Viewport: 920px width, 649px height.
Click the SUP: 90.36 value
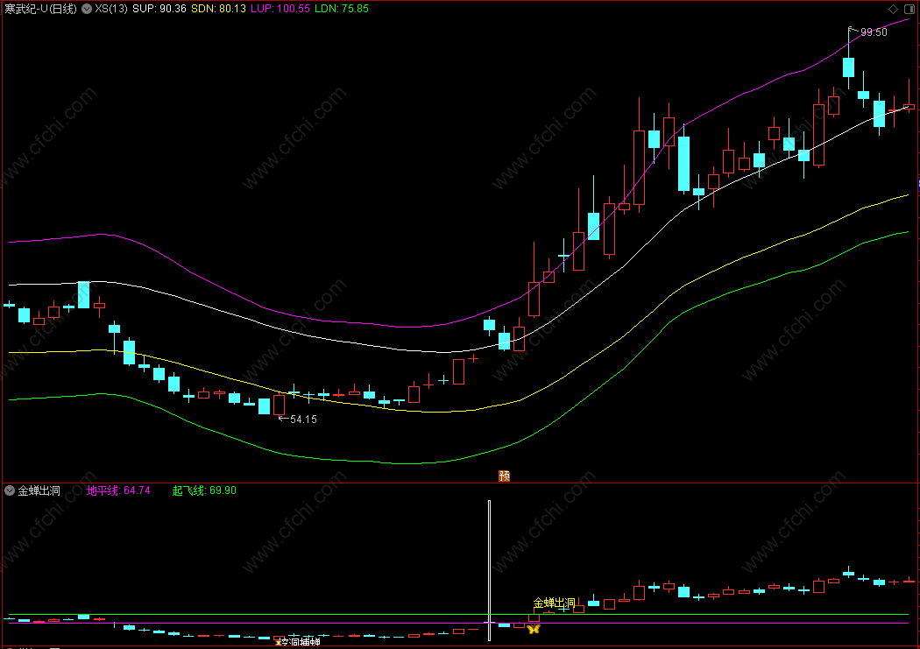(x=159, y=9)
